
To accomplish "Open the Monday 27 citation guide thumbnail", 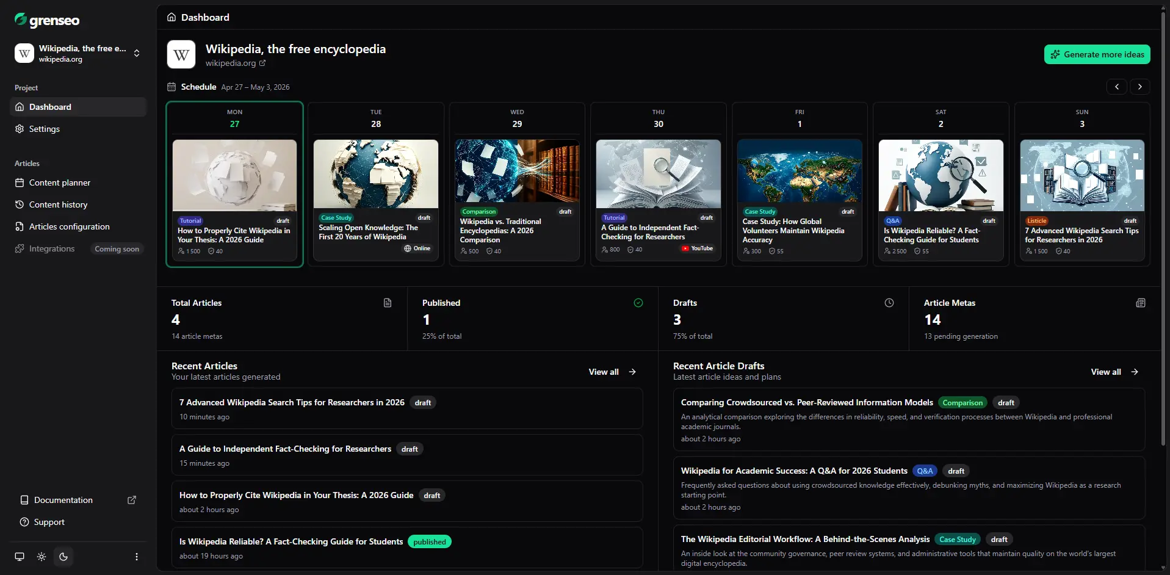I will pos(234,175).
